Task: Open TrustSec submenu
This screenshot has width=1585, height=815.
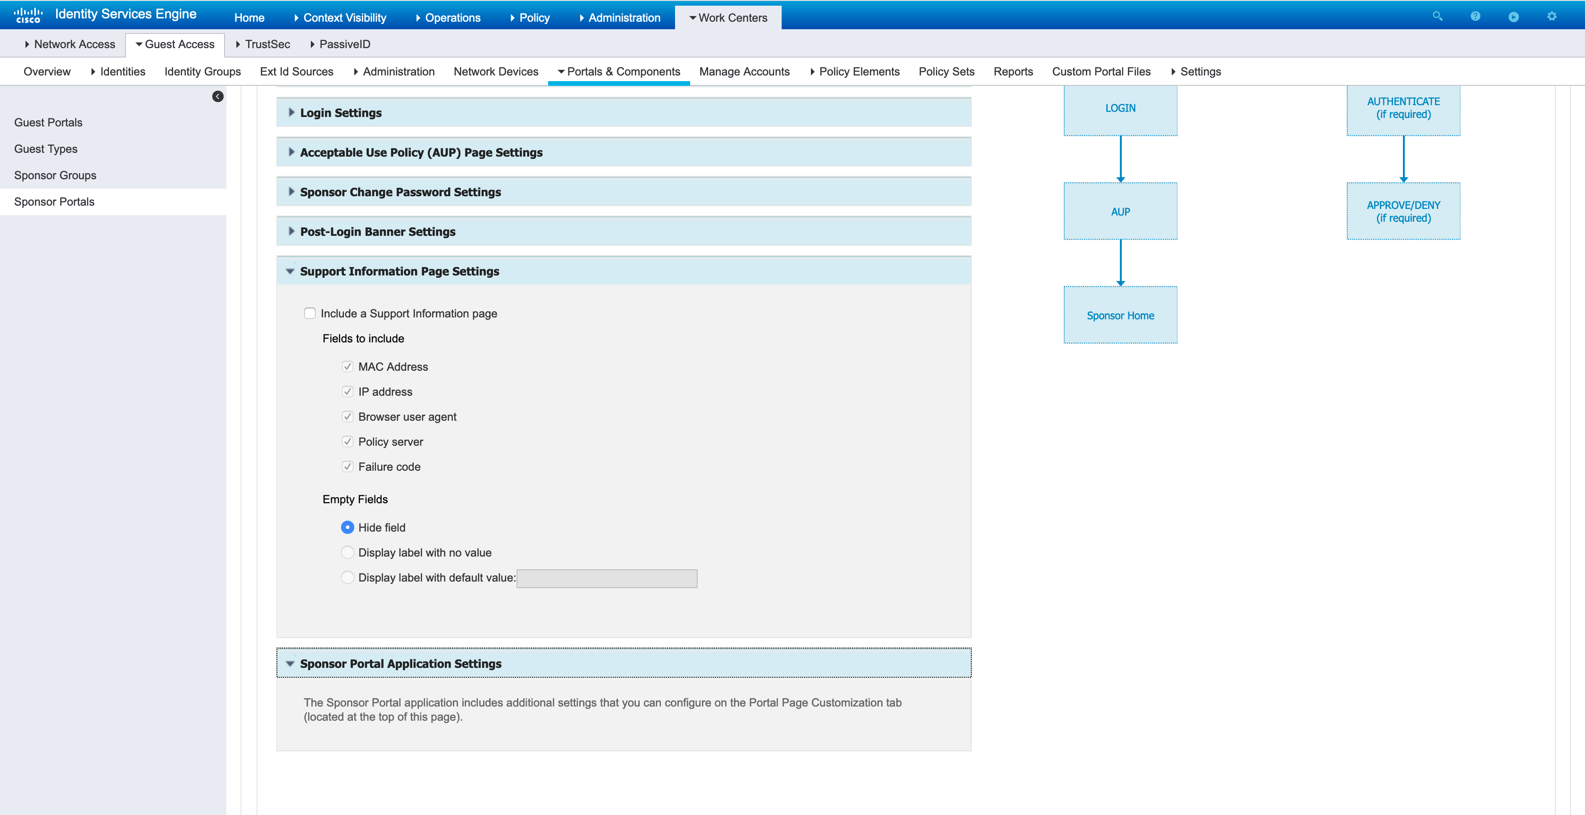Action: [263, 44]
